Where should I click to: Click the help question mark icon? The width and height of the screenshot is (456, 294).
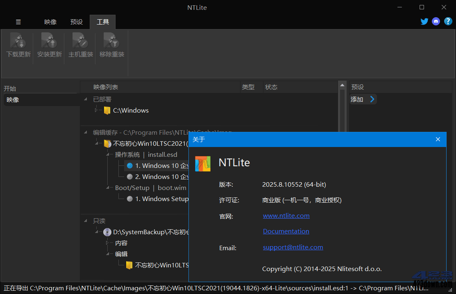[x=448, y=21]
